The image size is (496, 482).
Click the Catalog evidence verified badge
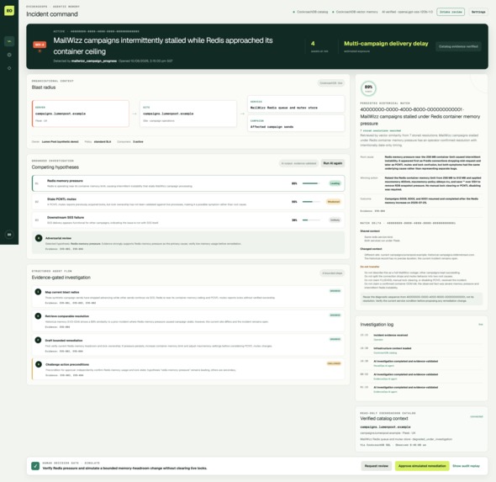(x=458, y=46)
